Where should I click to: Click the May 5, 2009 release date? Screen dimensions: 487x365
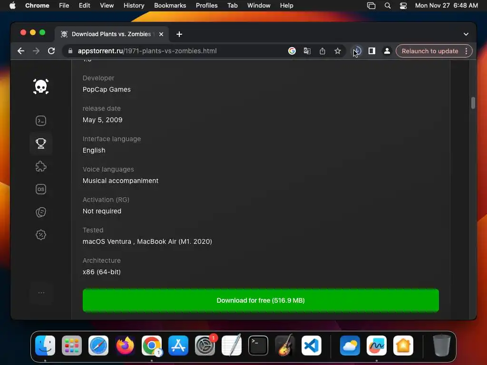103,120
